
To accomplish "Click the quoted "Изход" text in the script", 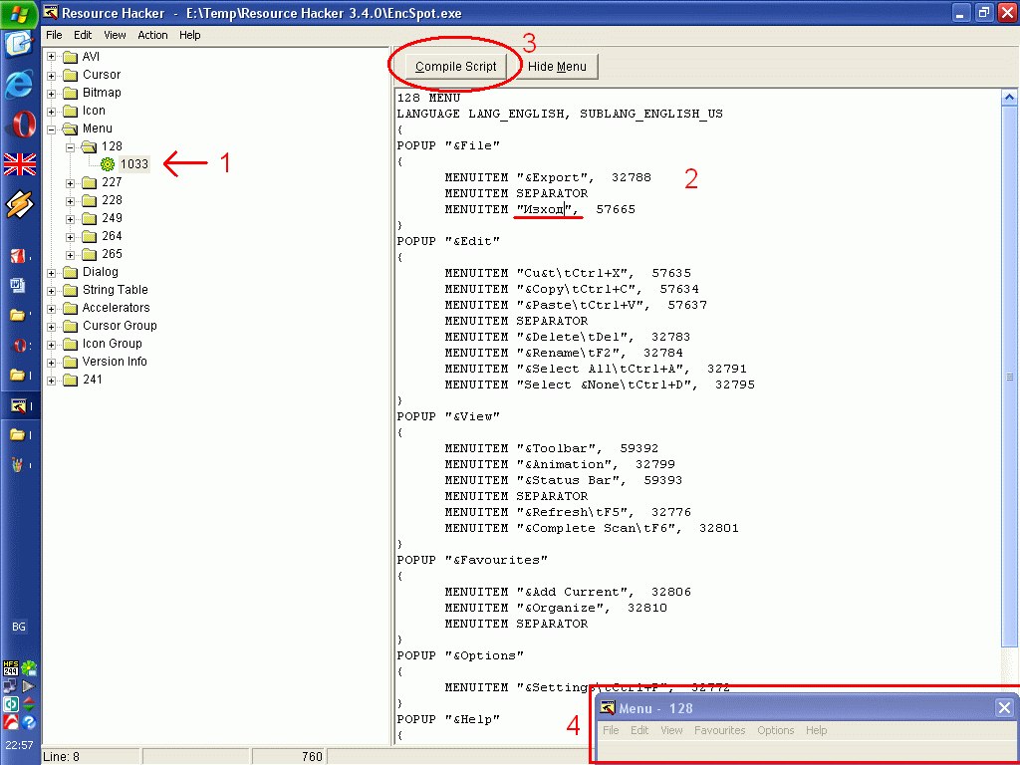I will point(544,209).
